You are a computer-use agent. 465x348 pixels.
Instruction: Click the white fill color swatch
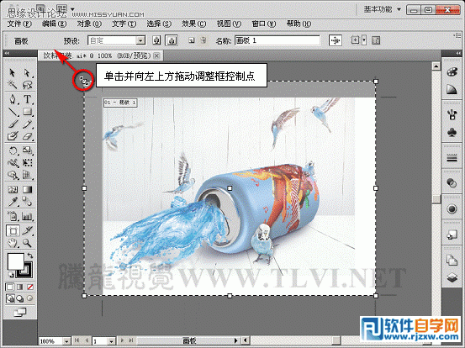15,261
